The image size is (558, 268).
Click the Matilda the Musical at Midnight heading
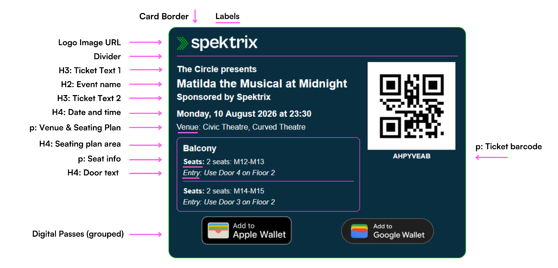tap(262, 84)
